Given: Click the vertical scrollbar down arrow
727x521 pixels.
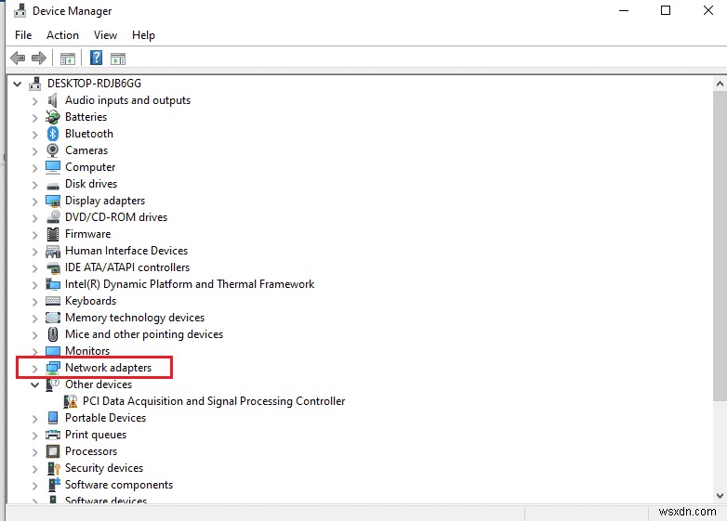Looking at the screenshot, I should pos(719,496).
